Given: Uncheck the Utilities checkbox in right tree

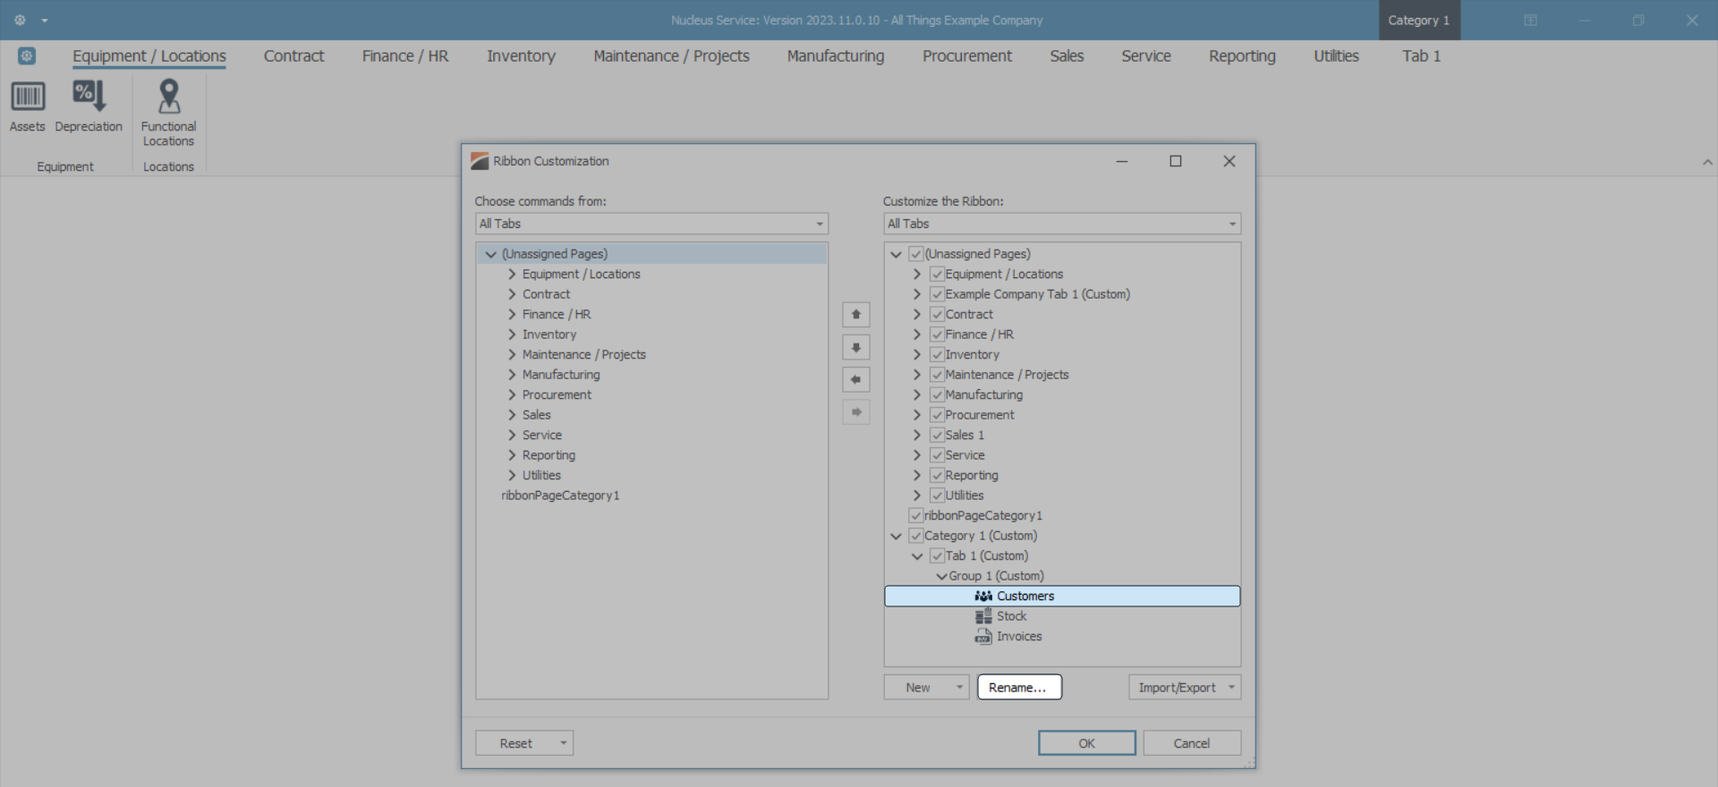Looking at the screenshot, I should (x=937, y=495).
